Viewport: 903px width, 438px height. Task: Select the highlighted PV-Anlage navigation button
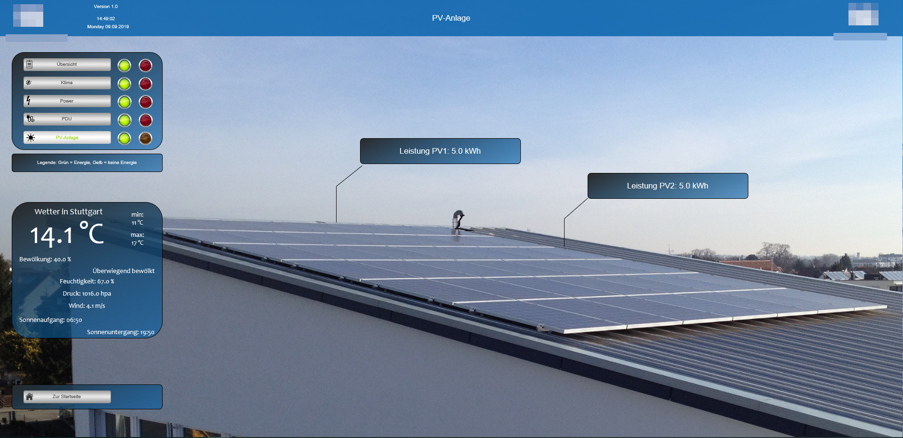click(x=67, y=138)
